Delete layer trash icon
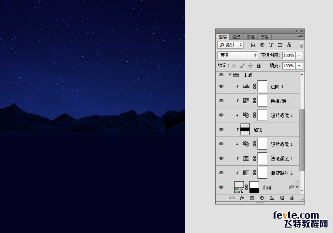 (292, 198)
